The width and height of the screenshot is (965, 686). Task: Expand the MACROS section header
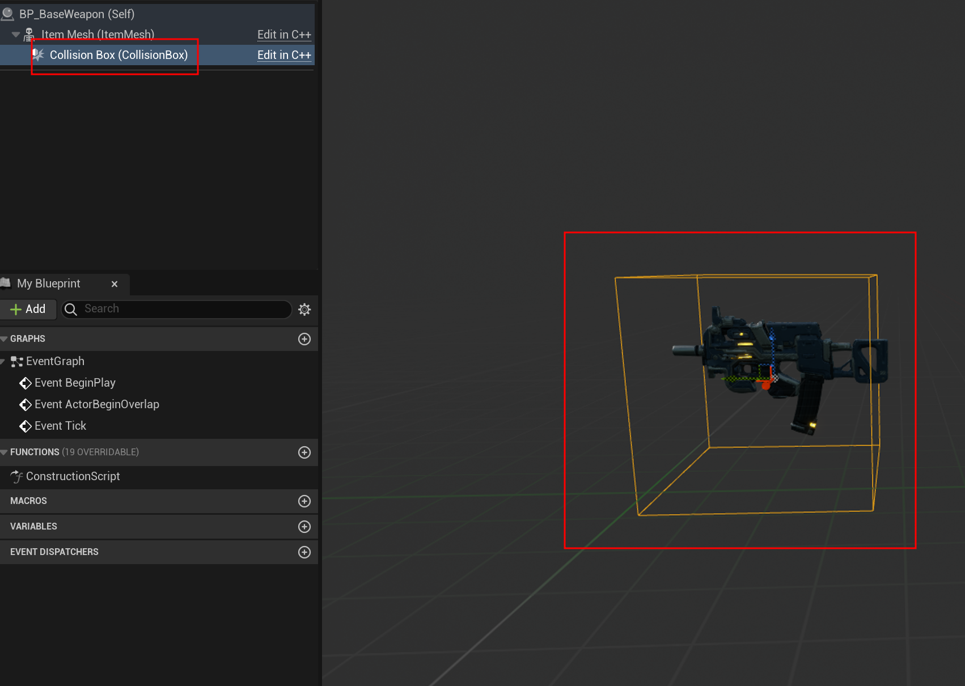[x=159, y=501]
